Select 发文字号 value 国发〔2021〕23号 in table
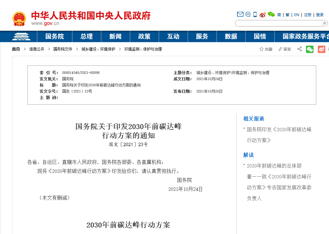 77,92
